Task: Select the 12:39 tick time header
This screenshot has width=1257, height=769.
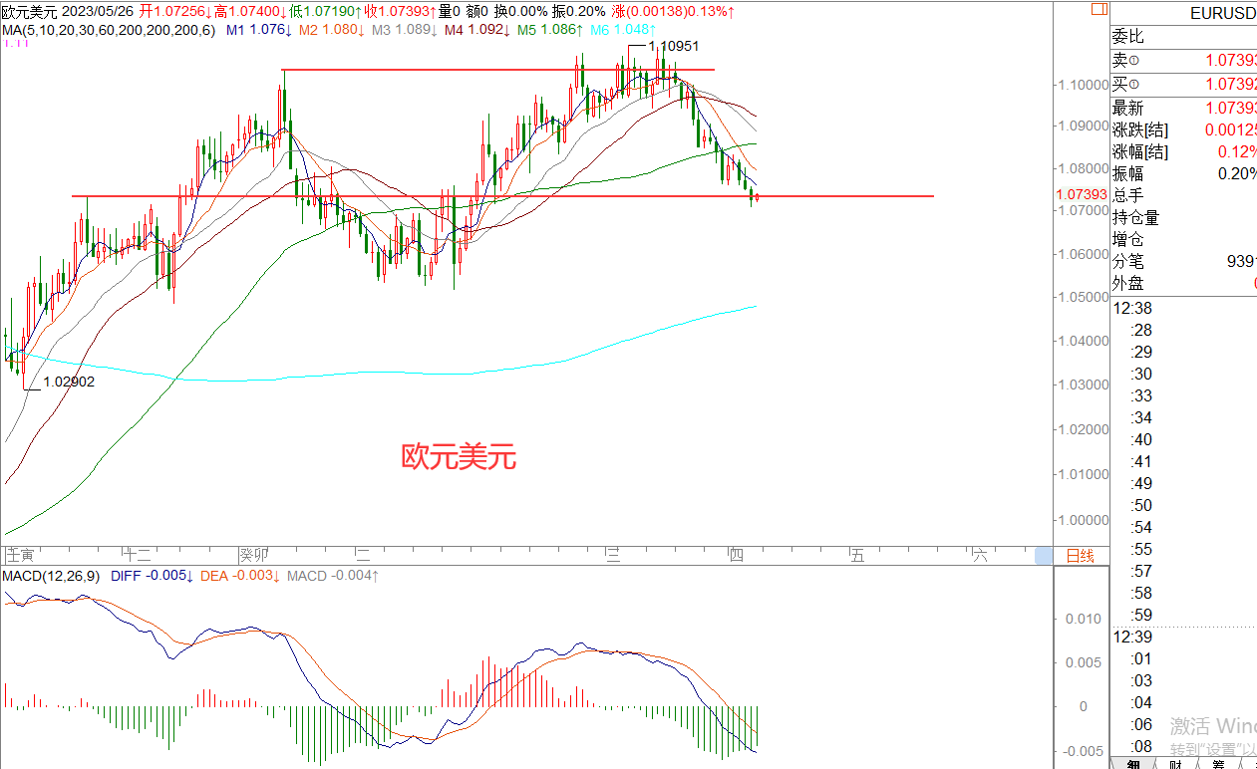Action: click(x=1132, y=637)
